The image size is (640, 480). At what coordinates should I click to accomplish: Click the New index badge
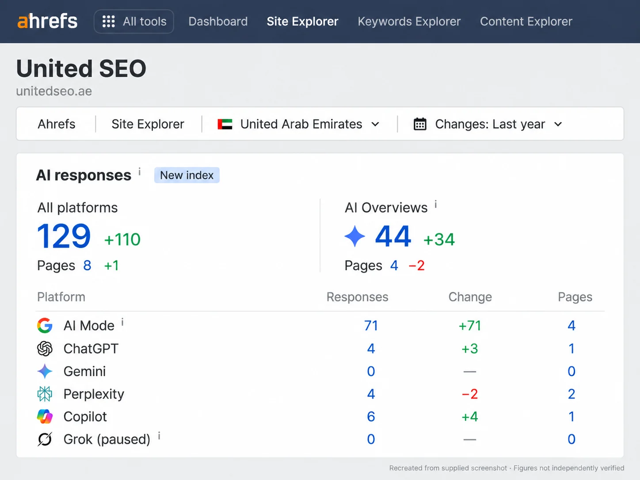(187, 175)
